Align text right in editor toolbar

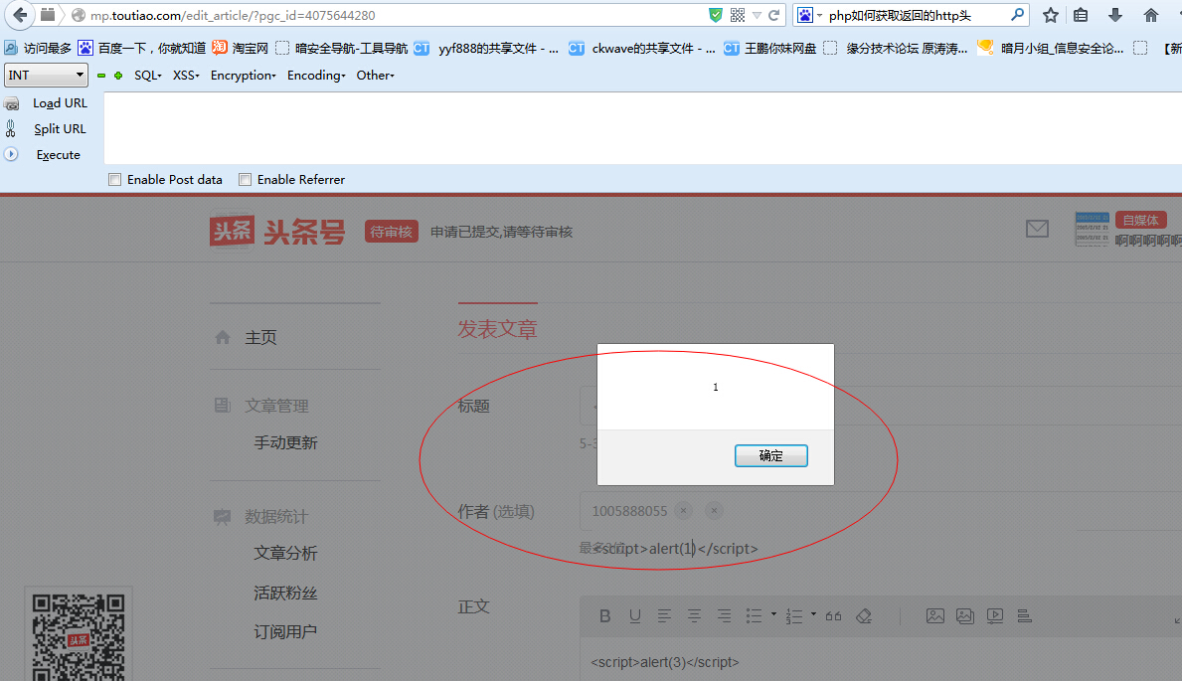[724, 616]
